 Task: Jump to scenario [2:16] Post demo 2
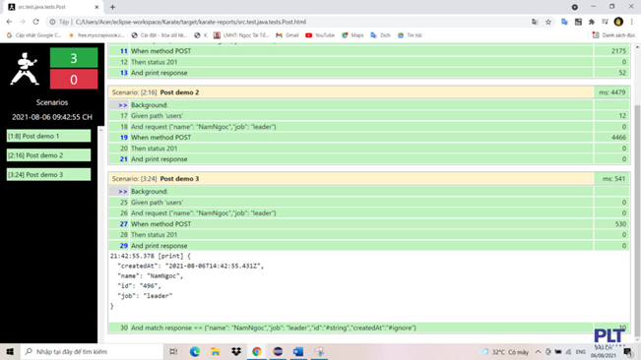(x=48, y=155)
